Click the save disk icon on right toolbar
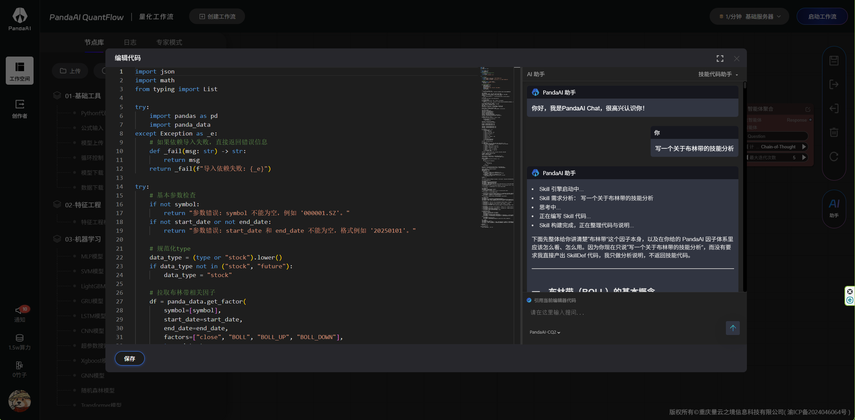 coord(834,61)
